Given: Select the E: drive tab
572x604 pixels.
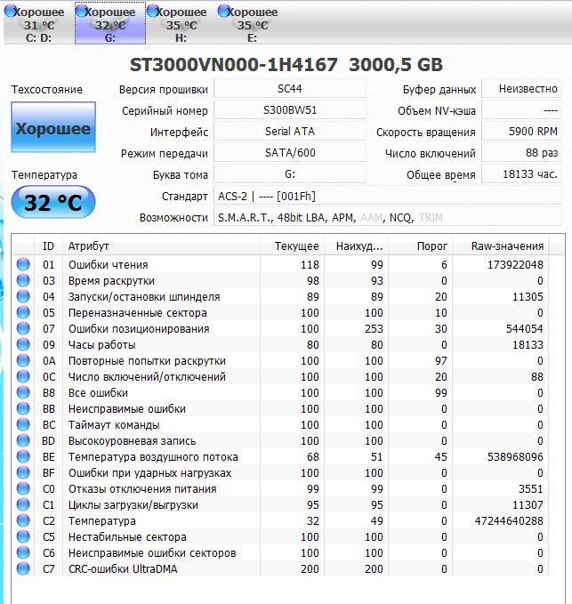Looking at the screenshot, I should 252,23.
